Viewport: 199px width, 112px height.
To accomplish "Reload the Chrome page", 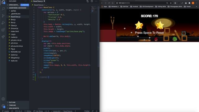I will coord(109,3).
